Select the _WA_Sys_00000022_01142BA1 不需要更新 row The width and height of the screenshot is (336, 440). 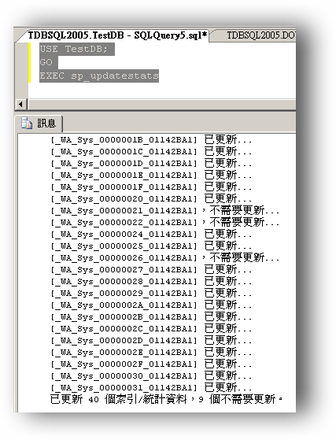pos(165,222)
